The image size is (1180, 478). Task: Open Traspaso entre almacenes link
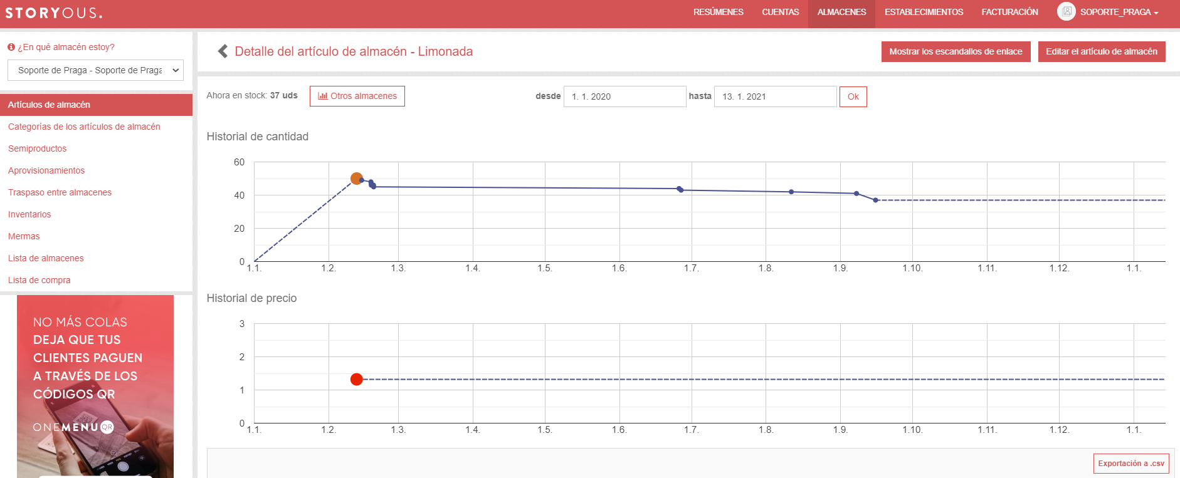pyautogui.click(x=60, y=192)
